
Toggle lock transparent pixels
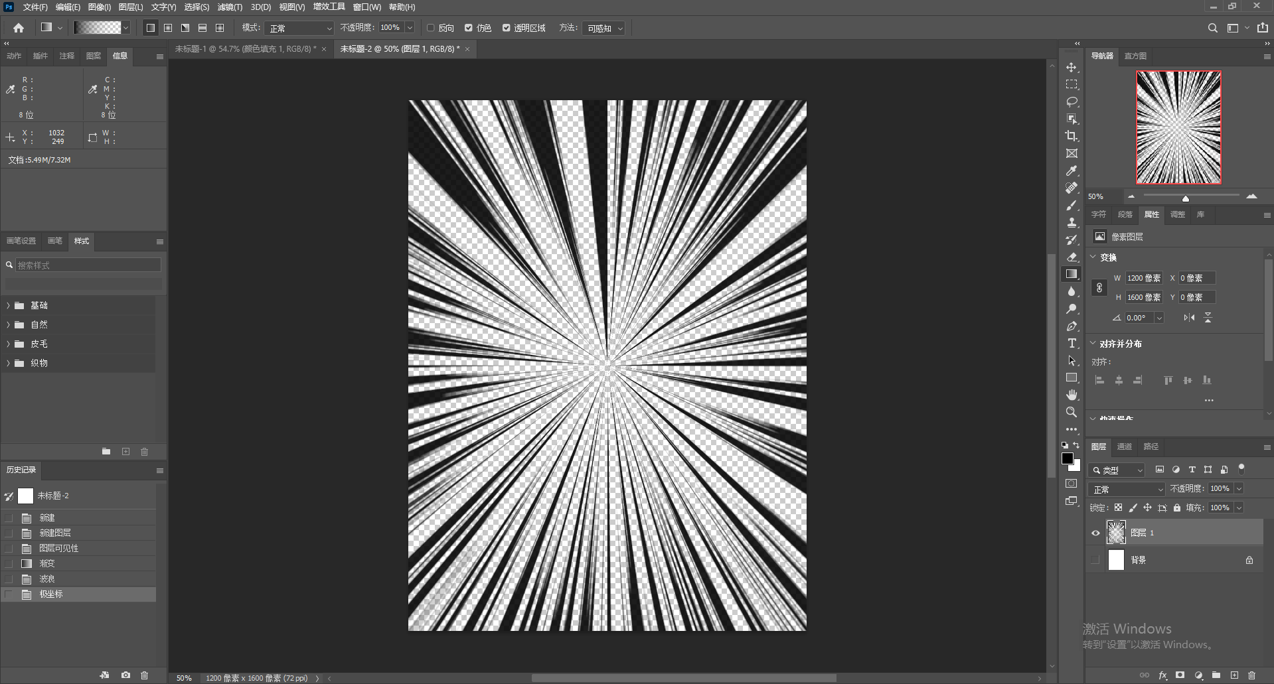(1118, 508)
